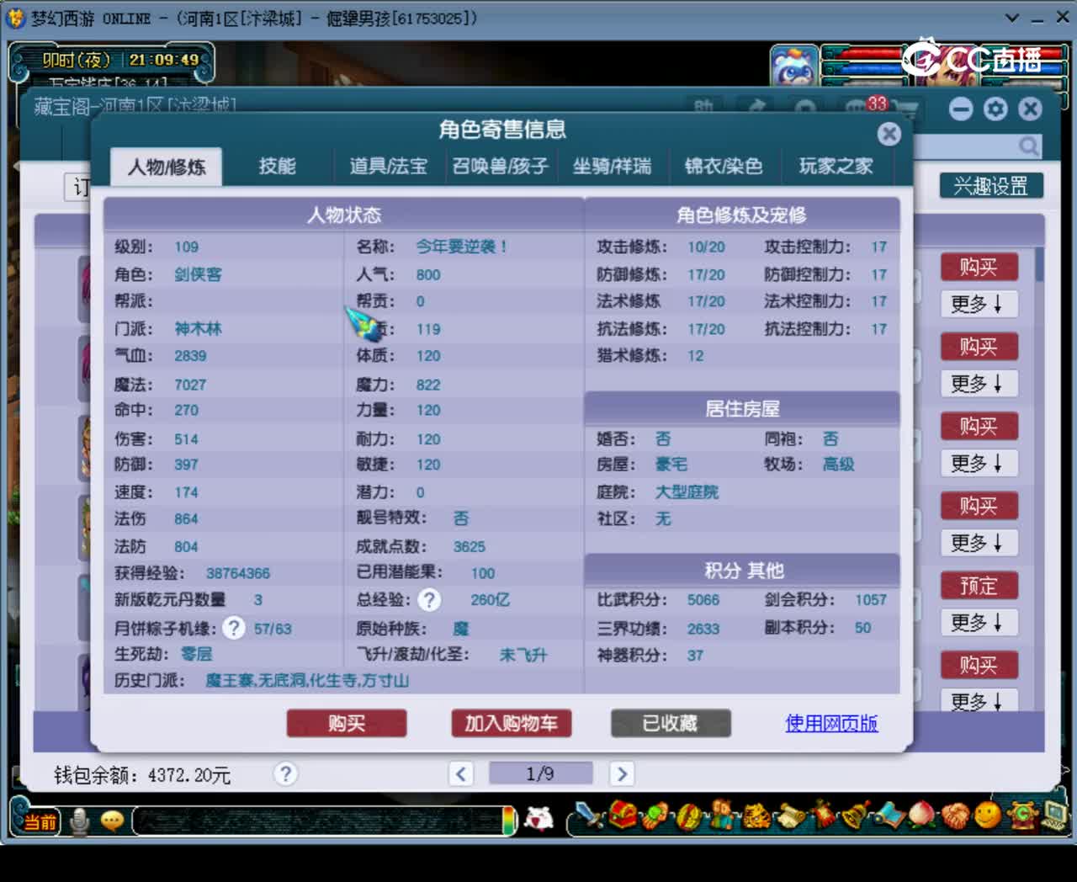Viewport: 1077px width, 882px height.
Task: Click the character name 今年要逆袭！
Action: [x=462, y=247]
